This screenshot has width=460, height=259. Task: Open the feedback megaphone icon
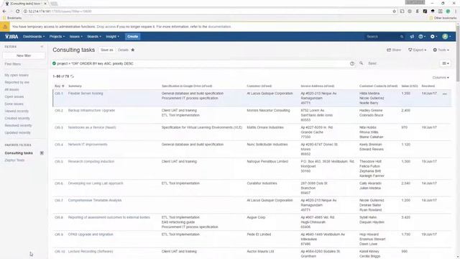pos(412,37)
